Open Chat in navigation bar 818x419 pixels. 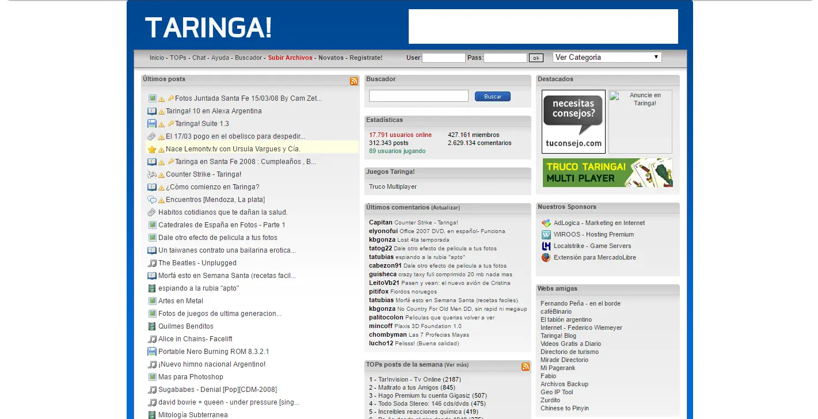tap(199, 58)
